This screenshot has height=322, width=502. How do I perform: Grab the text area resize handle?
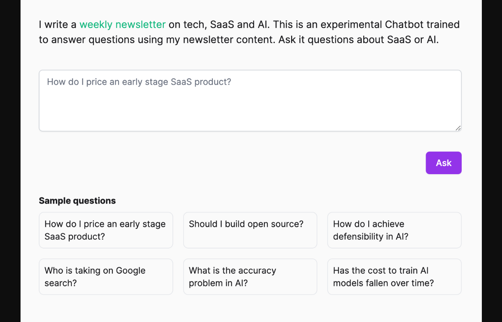pos(458,128)
